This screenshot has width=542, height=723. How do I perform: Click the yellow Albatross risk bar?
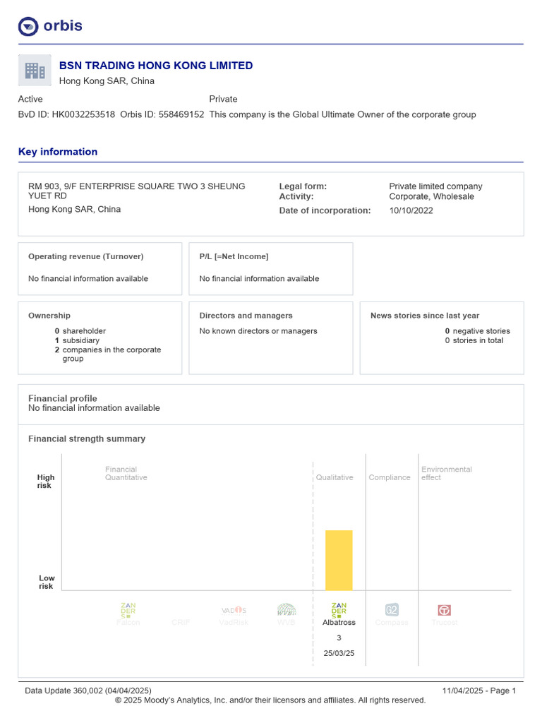point(339,560)
